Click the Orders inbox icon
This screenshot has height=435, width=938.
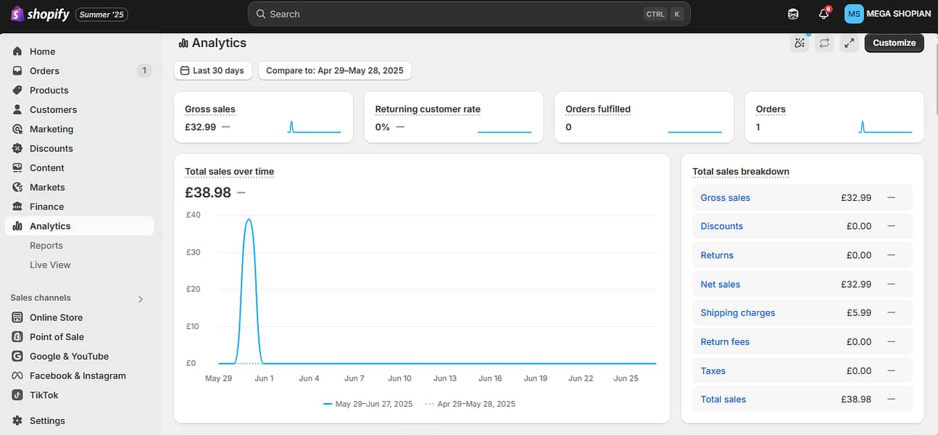click(x=17, y=71)
